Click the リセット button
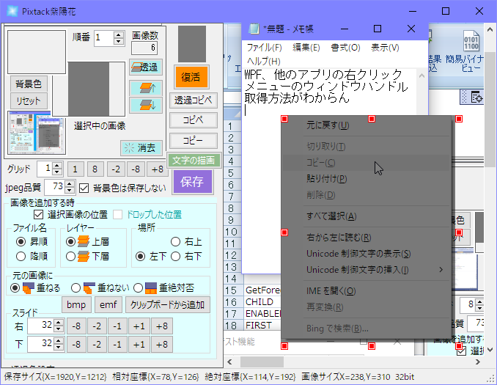Image resolution: width=497 pixels, height=385 pixels. click(x=29, y=101)
